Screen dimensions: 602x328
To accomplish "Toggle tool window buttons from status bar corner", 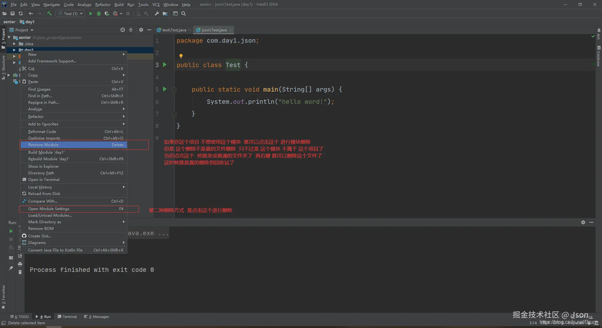I will [x=3, y=323].
